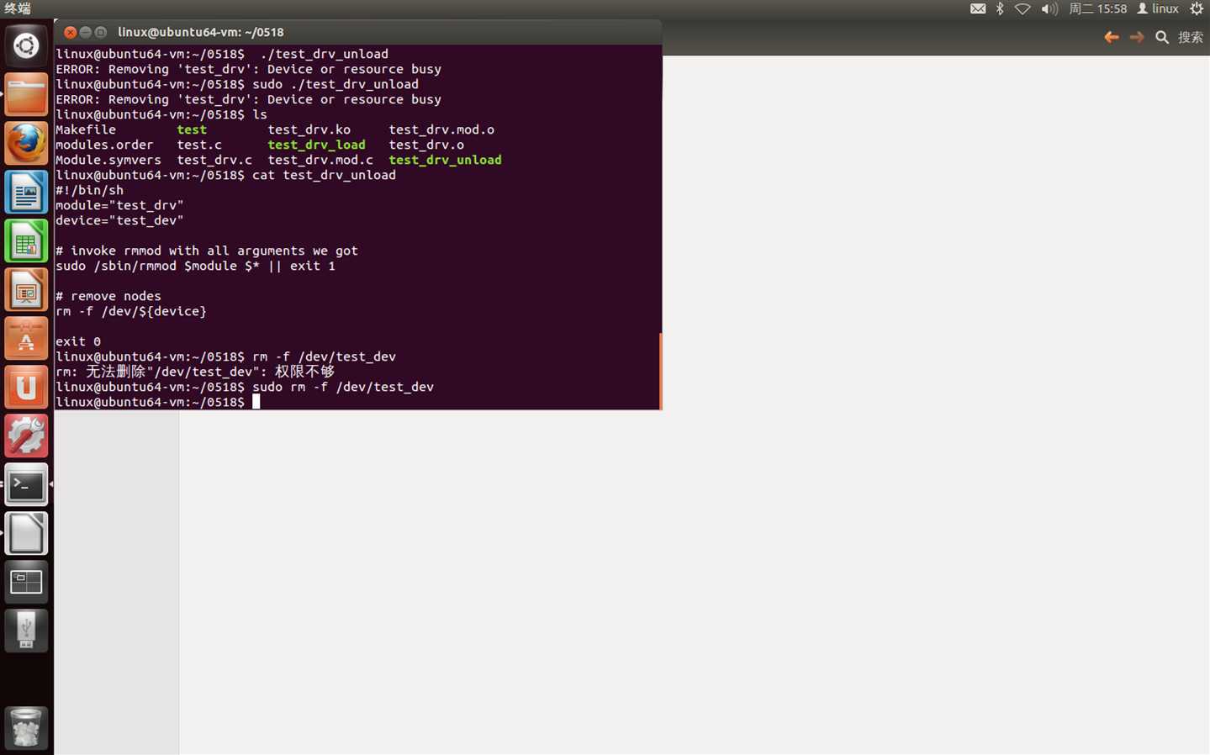
Task: Open the sound volume indicator
Action: pos(1049,8)
